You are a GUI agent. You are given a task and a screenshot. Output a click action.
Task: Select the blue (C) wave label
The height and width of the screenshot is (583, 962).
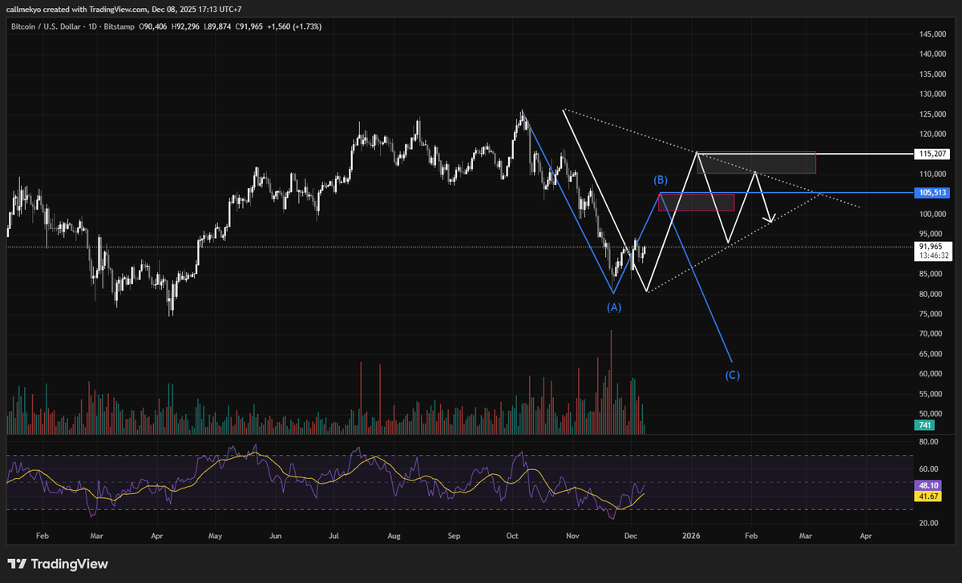pyautogui.click(x=733, y=375)
